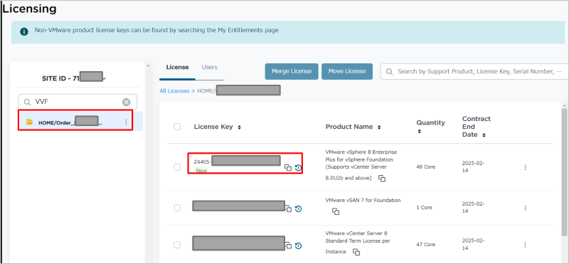Copy the Z4405 license key
569x264 pixels.
tap(288, 168)
